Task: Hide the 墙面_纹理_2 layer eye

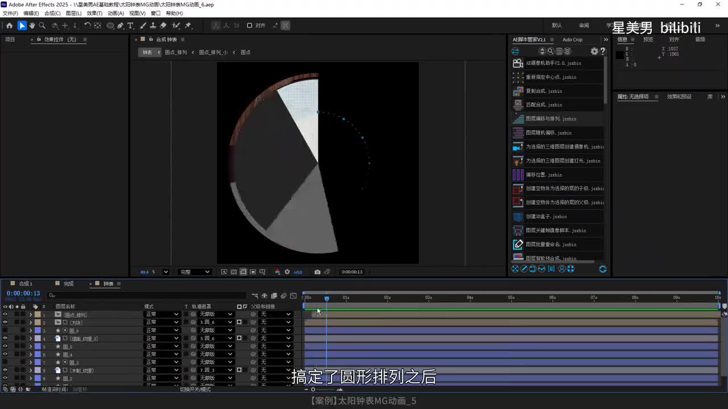Action: (x=5, y=338)
